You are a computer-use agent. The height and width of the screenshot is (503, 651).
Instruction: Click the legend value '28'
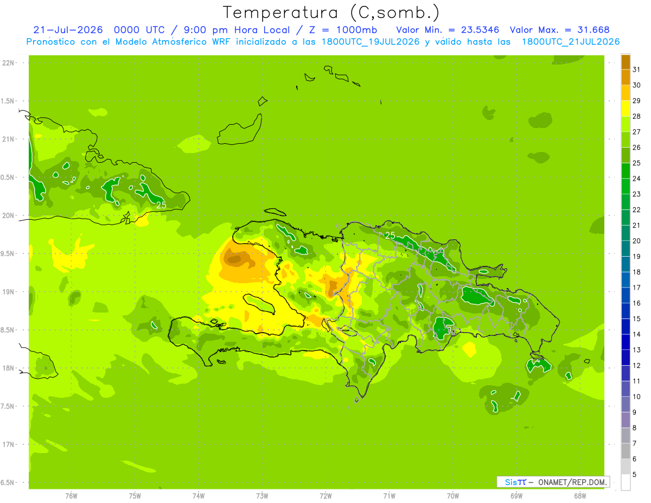pos(636,116)
